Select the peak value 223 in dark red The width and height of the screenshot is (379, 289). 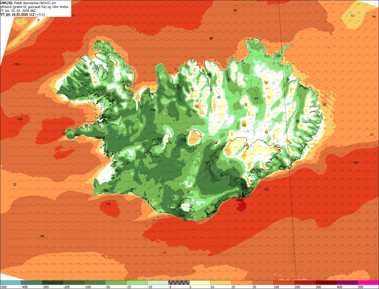(240, 200)
